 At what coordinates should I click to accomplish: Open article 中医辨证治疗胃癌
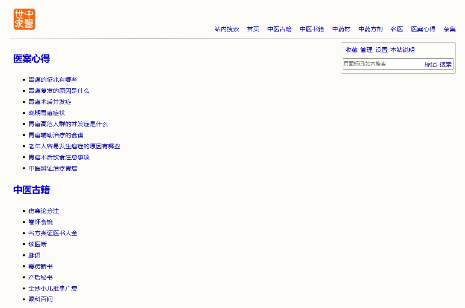point(53,168)
